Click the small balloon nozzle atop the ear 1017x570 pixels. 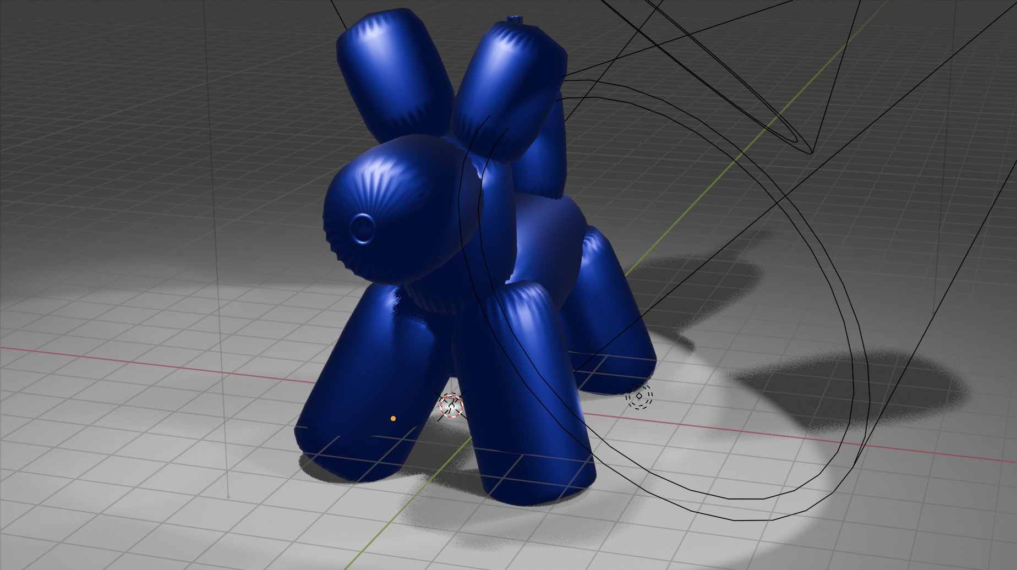[515, 20]
